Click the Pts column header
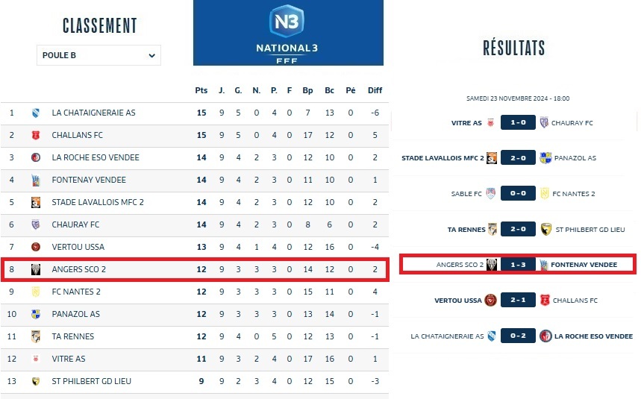This screenshot has width=641, height=399. coord(201,90)
